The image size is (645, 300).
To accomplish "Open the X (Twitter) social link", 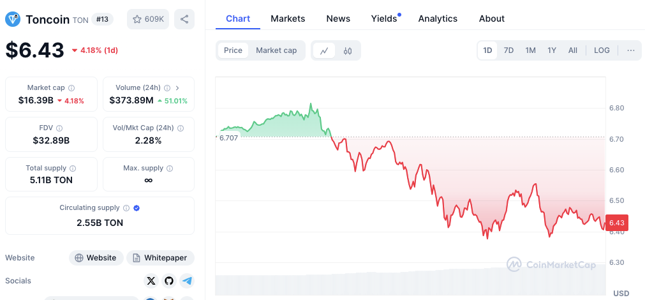I will [151, 281].
